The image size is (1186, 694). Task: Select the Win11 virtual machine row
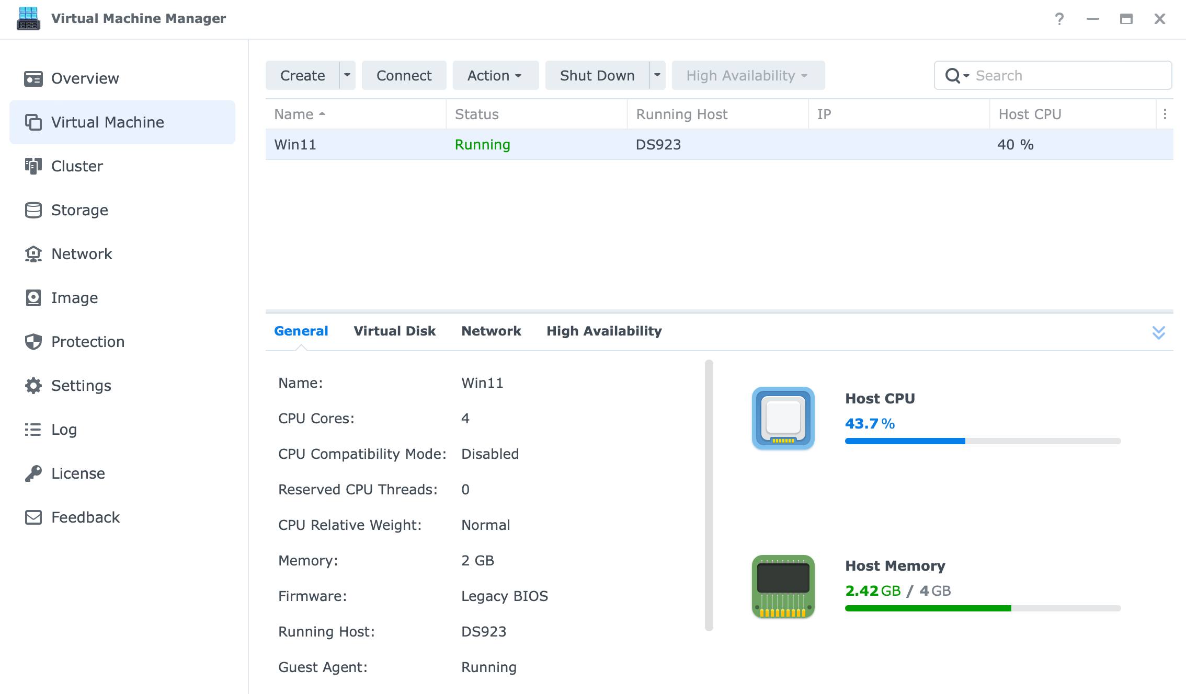(x=719, y=144)
